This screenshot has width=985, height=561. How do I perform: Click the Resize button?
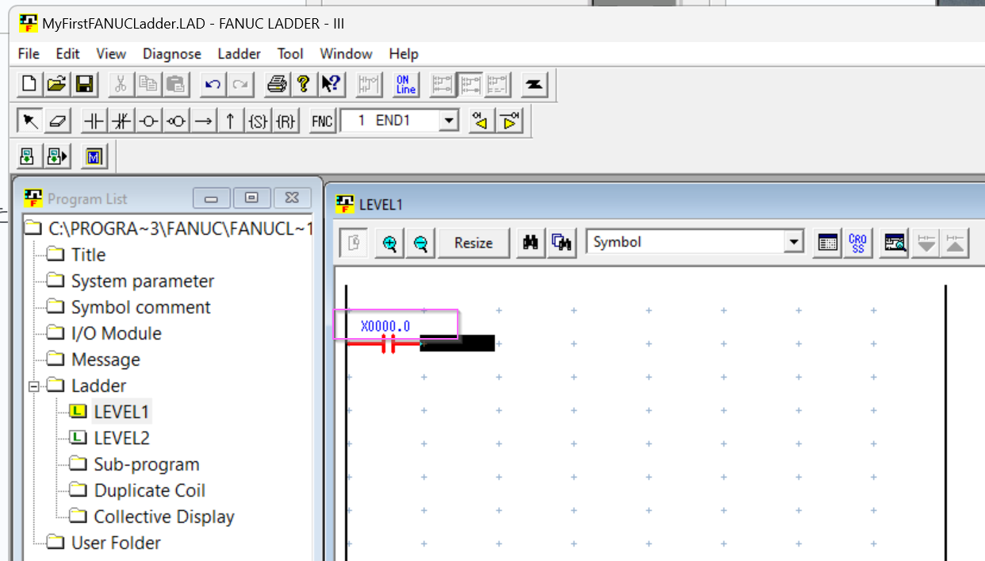click(x=473, y=244)
